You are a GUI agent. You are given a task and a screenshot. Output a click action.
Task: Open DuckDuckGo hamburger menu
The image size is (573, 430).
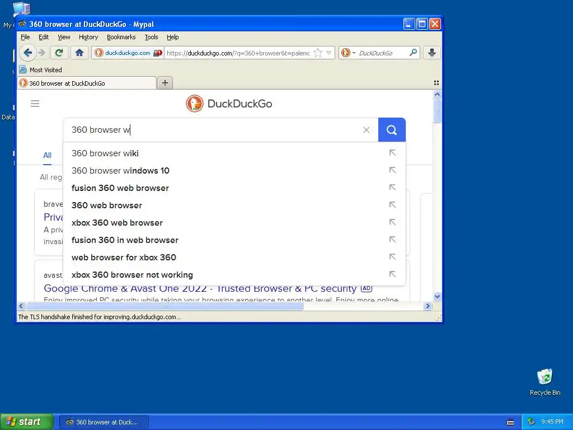35,104
